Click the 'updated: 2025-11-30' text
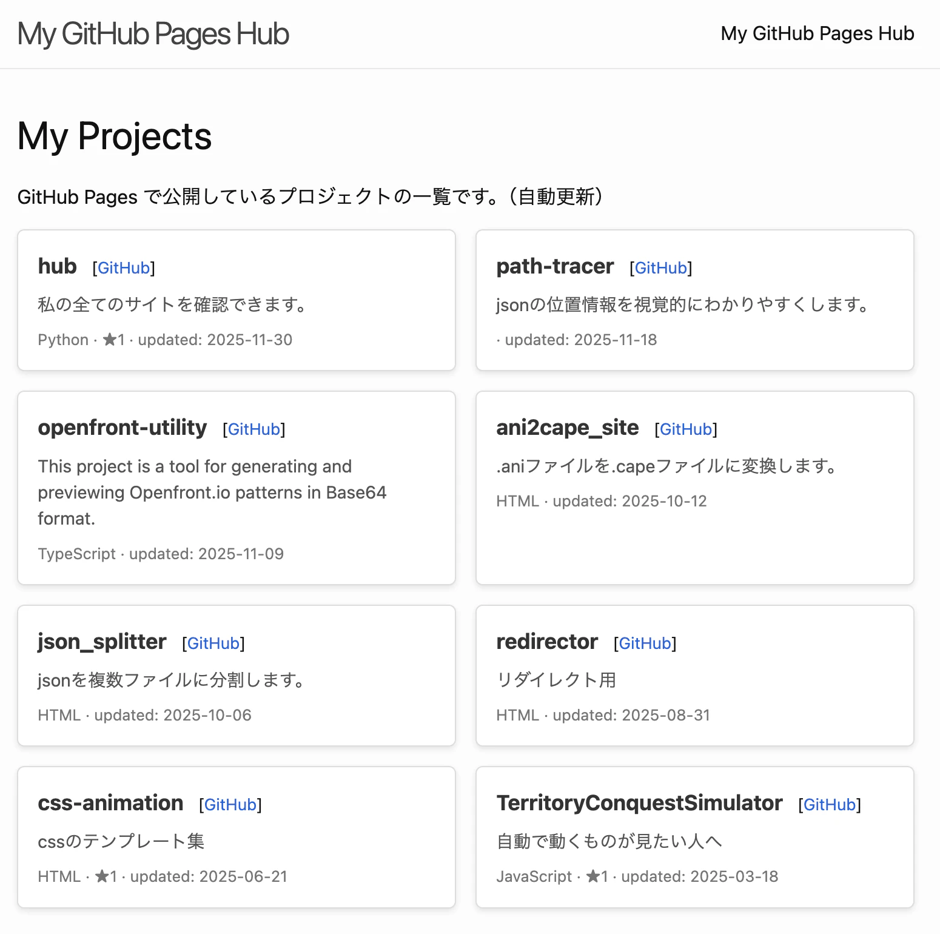Viewport: 940px width, 934px height. pyautogui.click(x=215, y=340)
